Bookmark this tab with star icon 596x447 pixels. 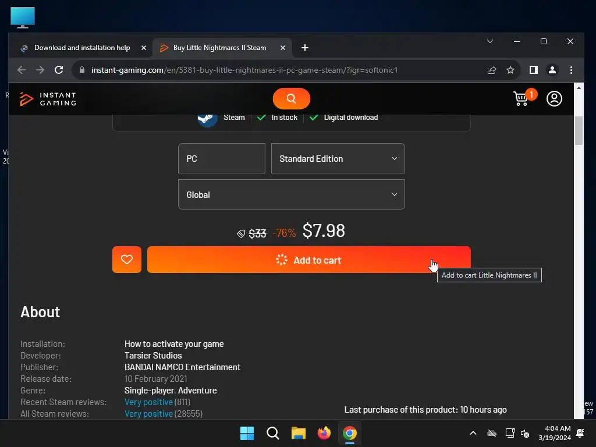coord(510,70)
